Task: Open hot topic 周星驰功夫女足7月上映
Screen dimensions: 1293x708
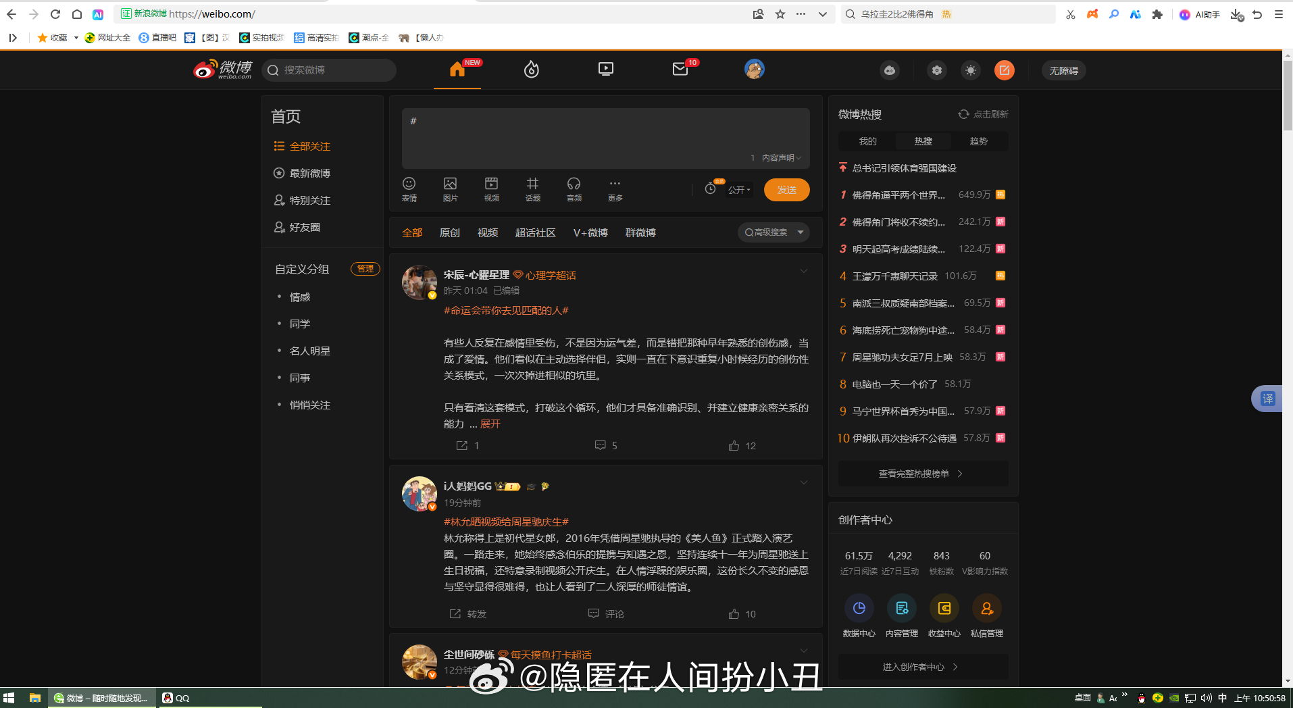Action: (x=902, y=357)
